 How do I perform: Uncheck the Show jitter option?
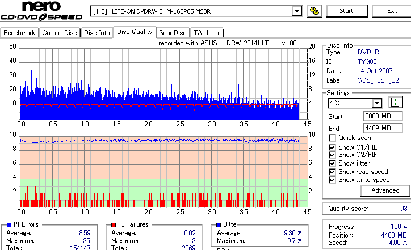coord(332,163)
